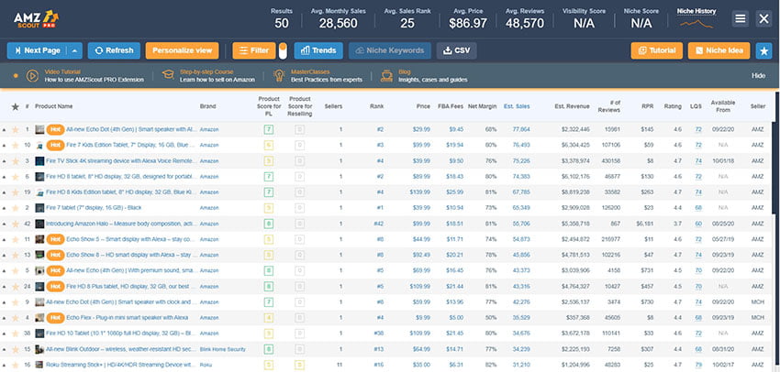Go to the Next Page
The image size is (780, 372).
(x=38, y=50)
